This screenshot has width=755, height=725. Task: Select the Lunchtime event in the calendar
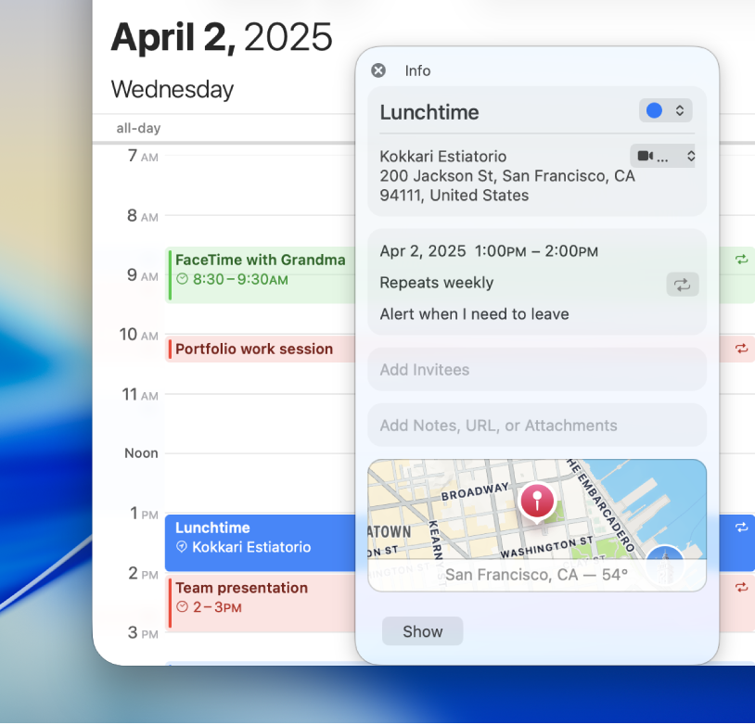[260, 538]
